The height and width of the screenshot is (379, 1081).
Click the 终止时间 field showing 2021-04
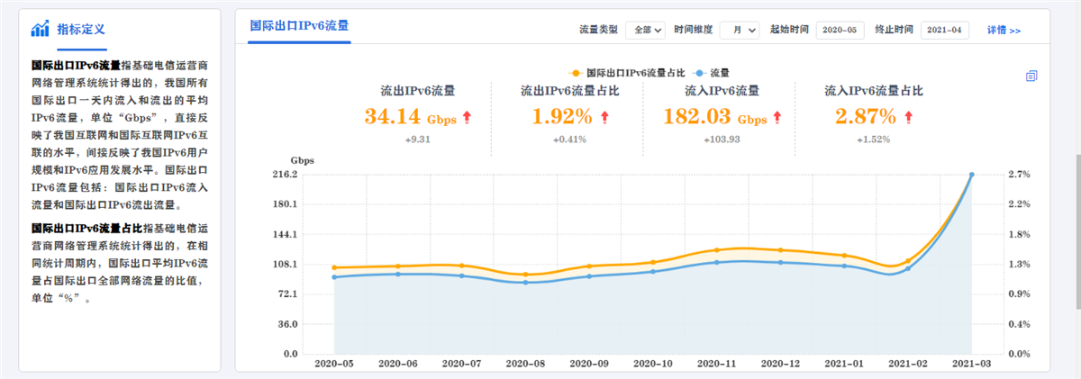point(944,30)
